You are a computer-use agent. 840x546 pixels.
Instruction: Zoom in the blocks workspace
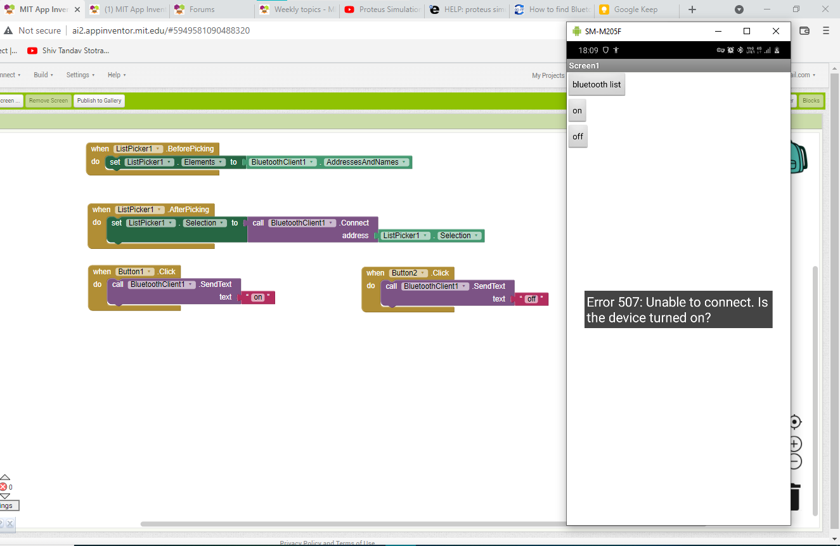[x=796, y=443]
